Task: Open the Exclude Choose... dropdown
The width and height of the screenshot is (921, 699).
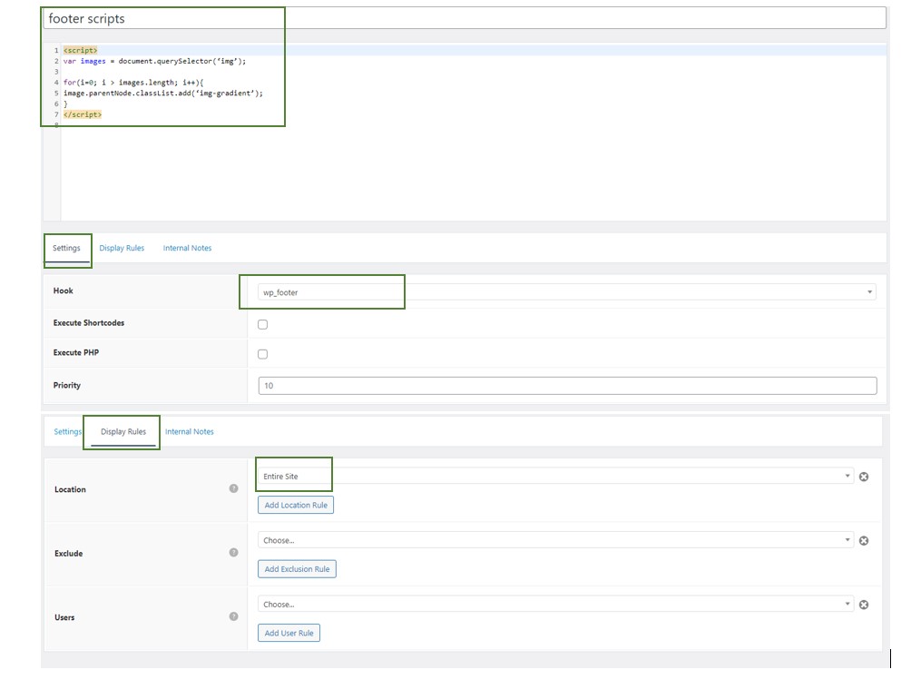Action: pos(555,540)
